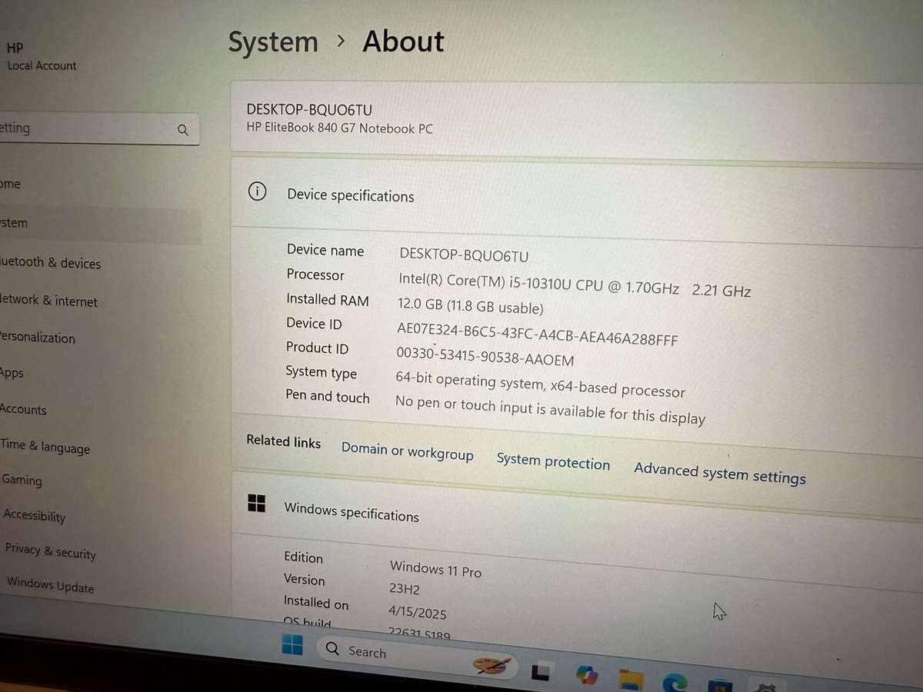The image size is (923, 692).
Task: Click the Windows logo beside Windows specifications
Action: click(x=256, y=504)
